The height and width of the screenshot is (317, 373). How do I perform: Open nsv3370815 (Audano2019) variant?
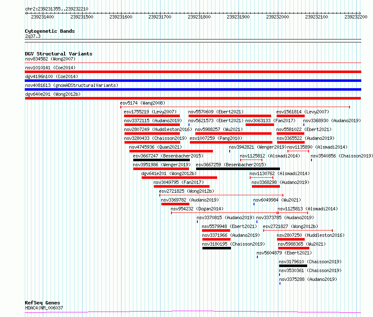(225, 217)
